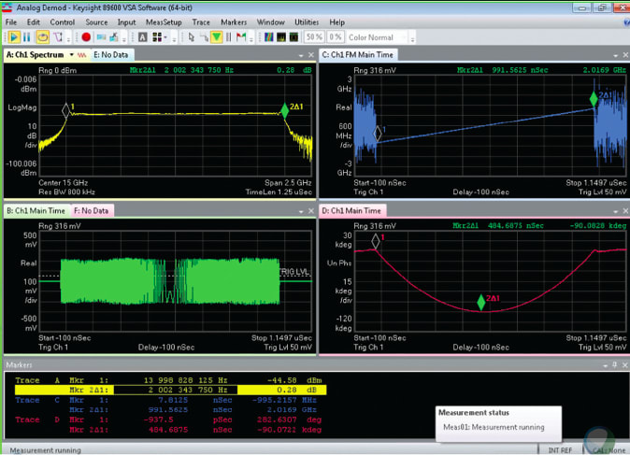This screenshot has width=630, height=455.
Task: Open the MeasSetup menu
Action: (x=164, y=21)
